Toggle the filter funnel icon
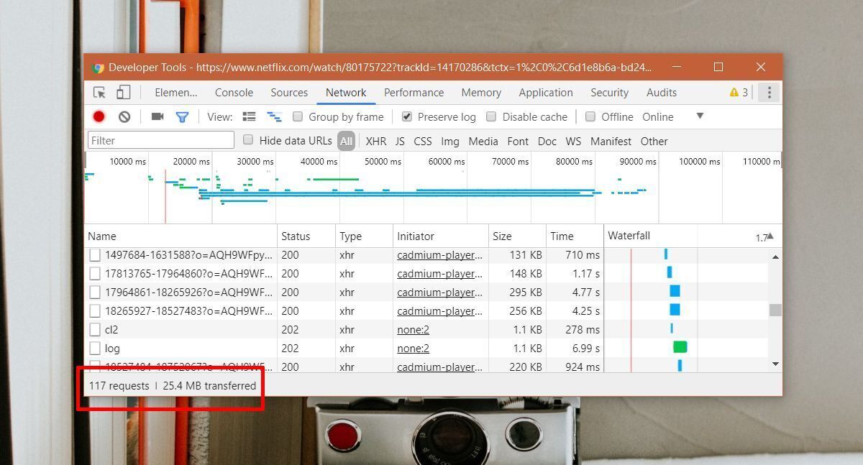Image resolution: width=863 pixels, height=465 pixels. click(x=182, y=116)
